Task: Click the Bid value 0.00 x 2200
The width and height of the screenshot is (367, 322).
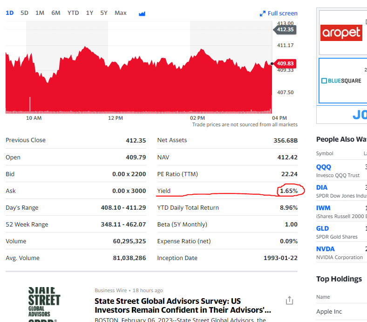Action: [129, 174]
